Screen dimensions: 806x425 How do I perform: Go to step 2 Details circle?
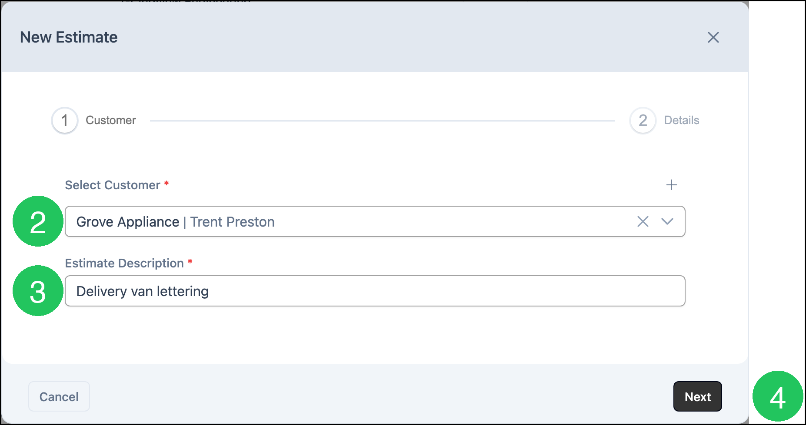[x=643, y=120]
